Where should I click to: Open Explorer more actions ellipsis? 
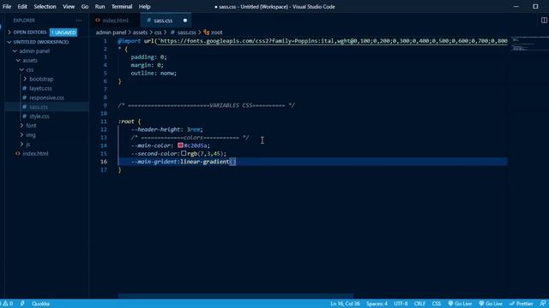click(x=79, y=21)
